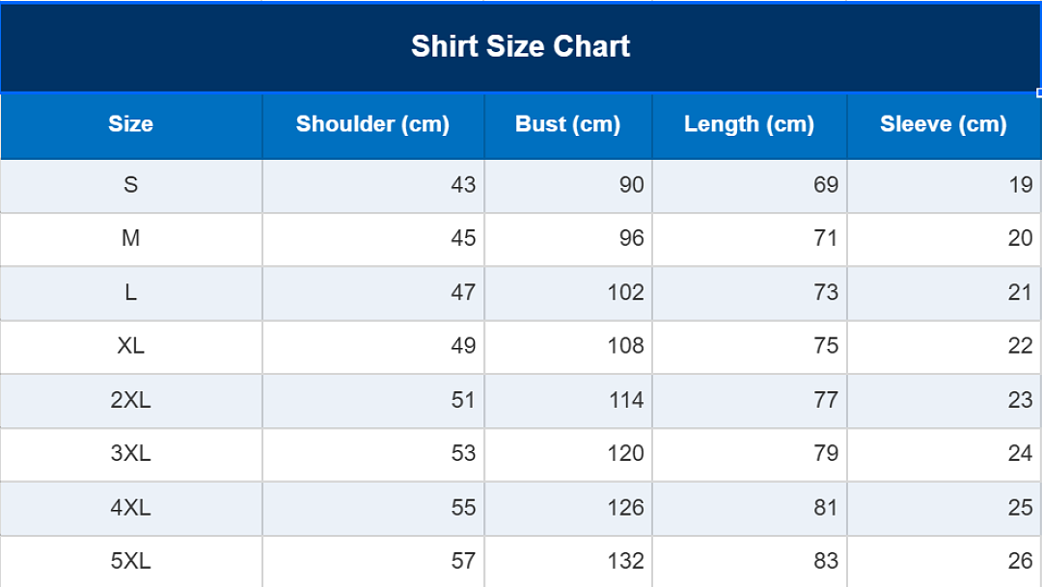This screenshot has width=1042, height=587.
Task: Select length value 75 cell
Action: (750, 347)
